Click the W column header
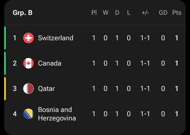This screenshot has height=135, width=190. (106, 13)
